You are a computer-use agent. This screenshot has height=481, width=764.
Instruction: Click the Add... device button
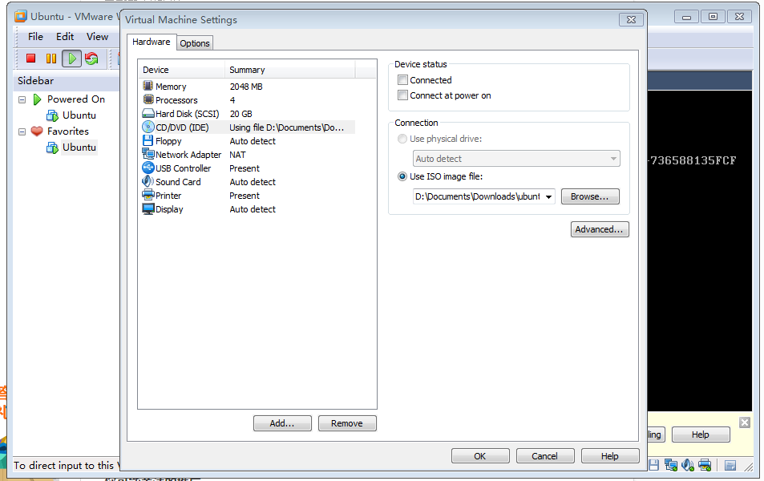click(x=282, y=423)
